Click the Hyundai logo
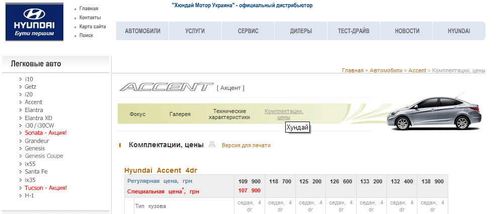The image size is (497, 214). (x=34, y=22)
